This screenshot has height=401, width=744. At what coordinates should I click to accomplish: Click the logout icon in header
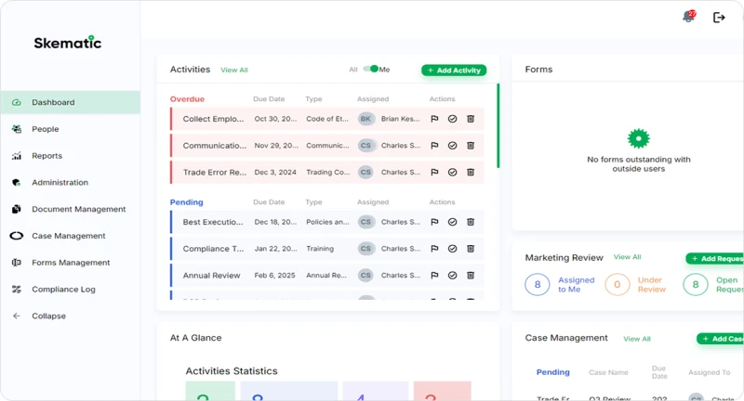[x=719, y=18]
